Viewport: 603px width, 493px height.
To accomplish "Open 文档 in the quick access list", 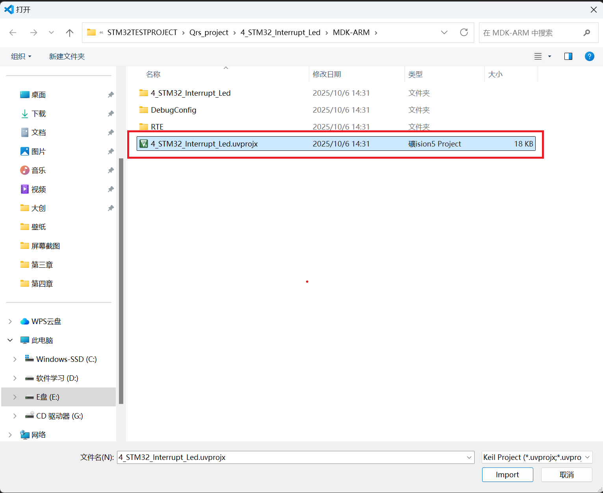I will coord(39,132).
